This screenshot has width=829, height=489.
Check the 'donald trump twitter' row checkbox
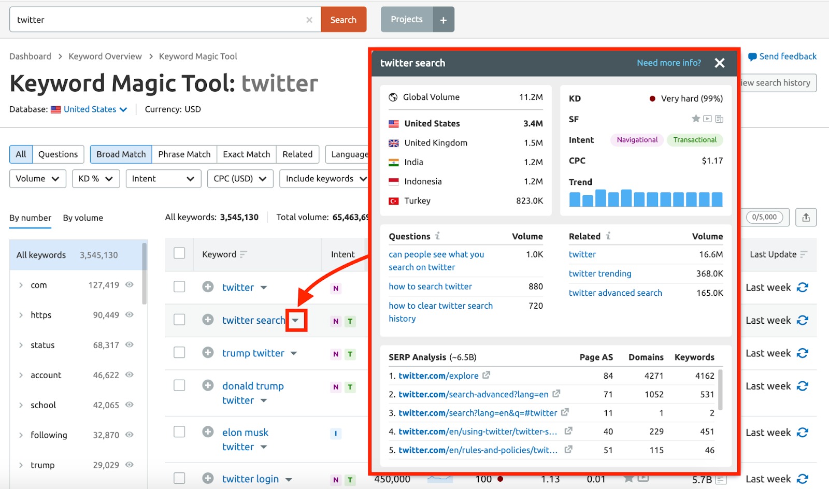(179, 385)
